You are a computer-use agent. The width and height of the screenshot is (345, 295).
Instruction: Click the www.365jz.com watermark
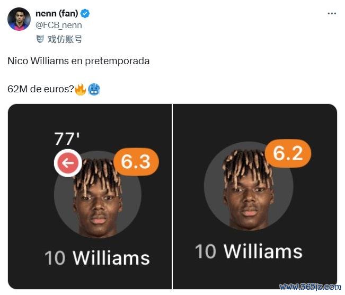coord(310,287)
